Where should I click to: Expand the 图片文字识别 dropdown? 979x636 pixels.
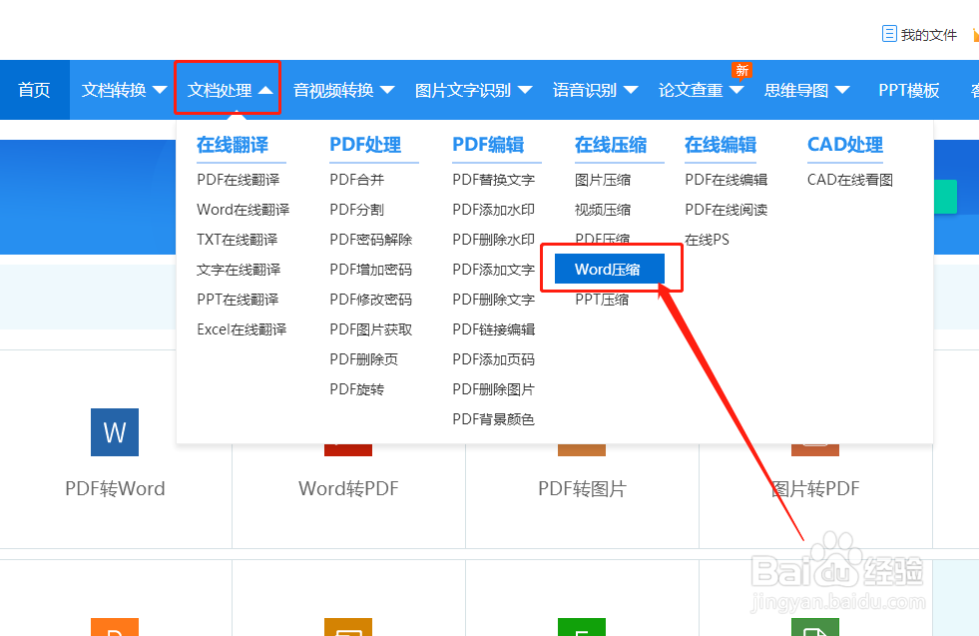click(473, 89)
